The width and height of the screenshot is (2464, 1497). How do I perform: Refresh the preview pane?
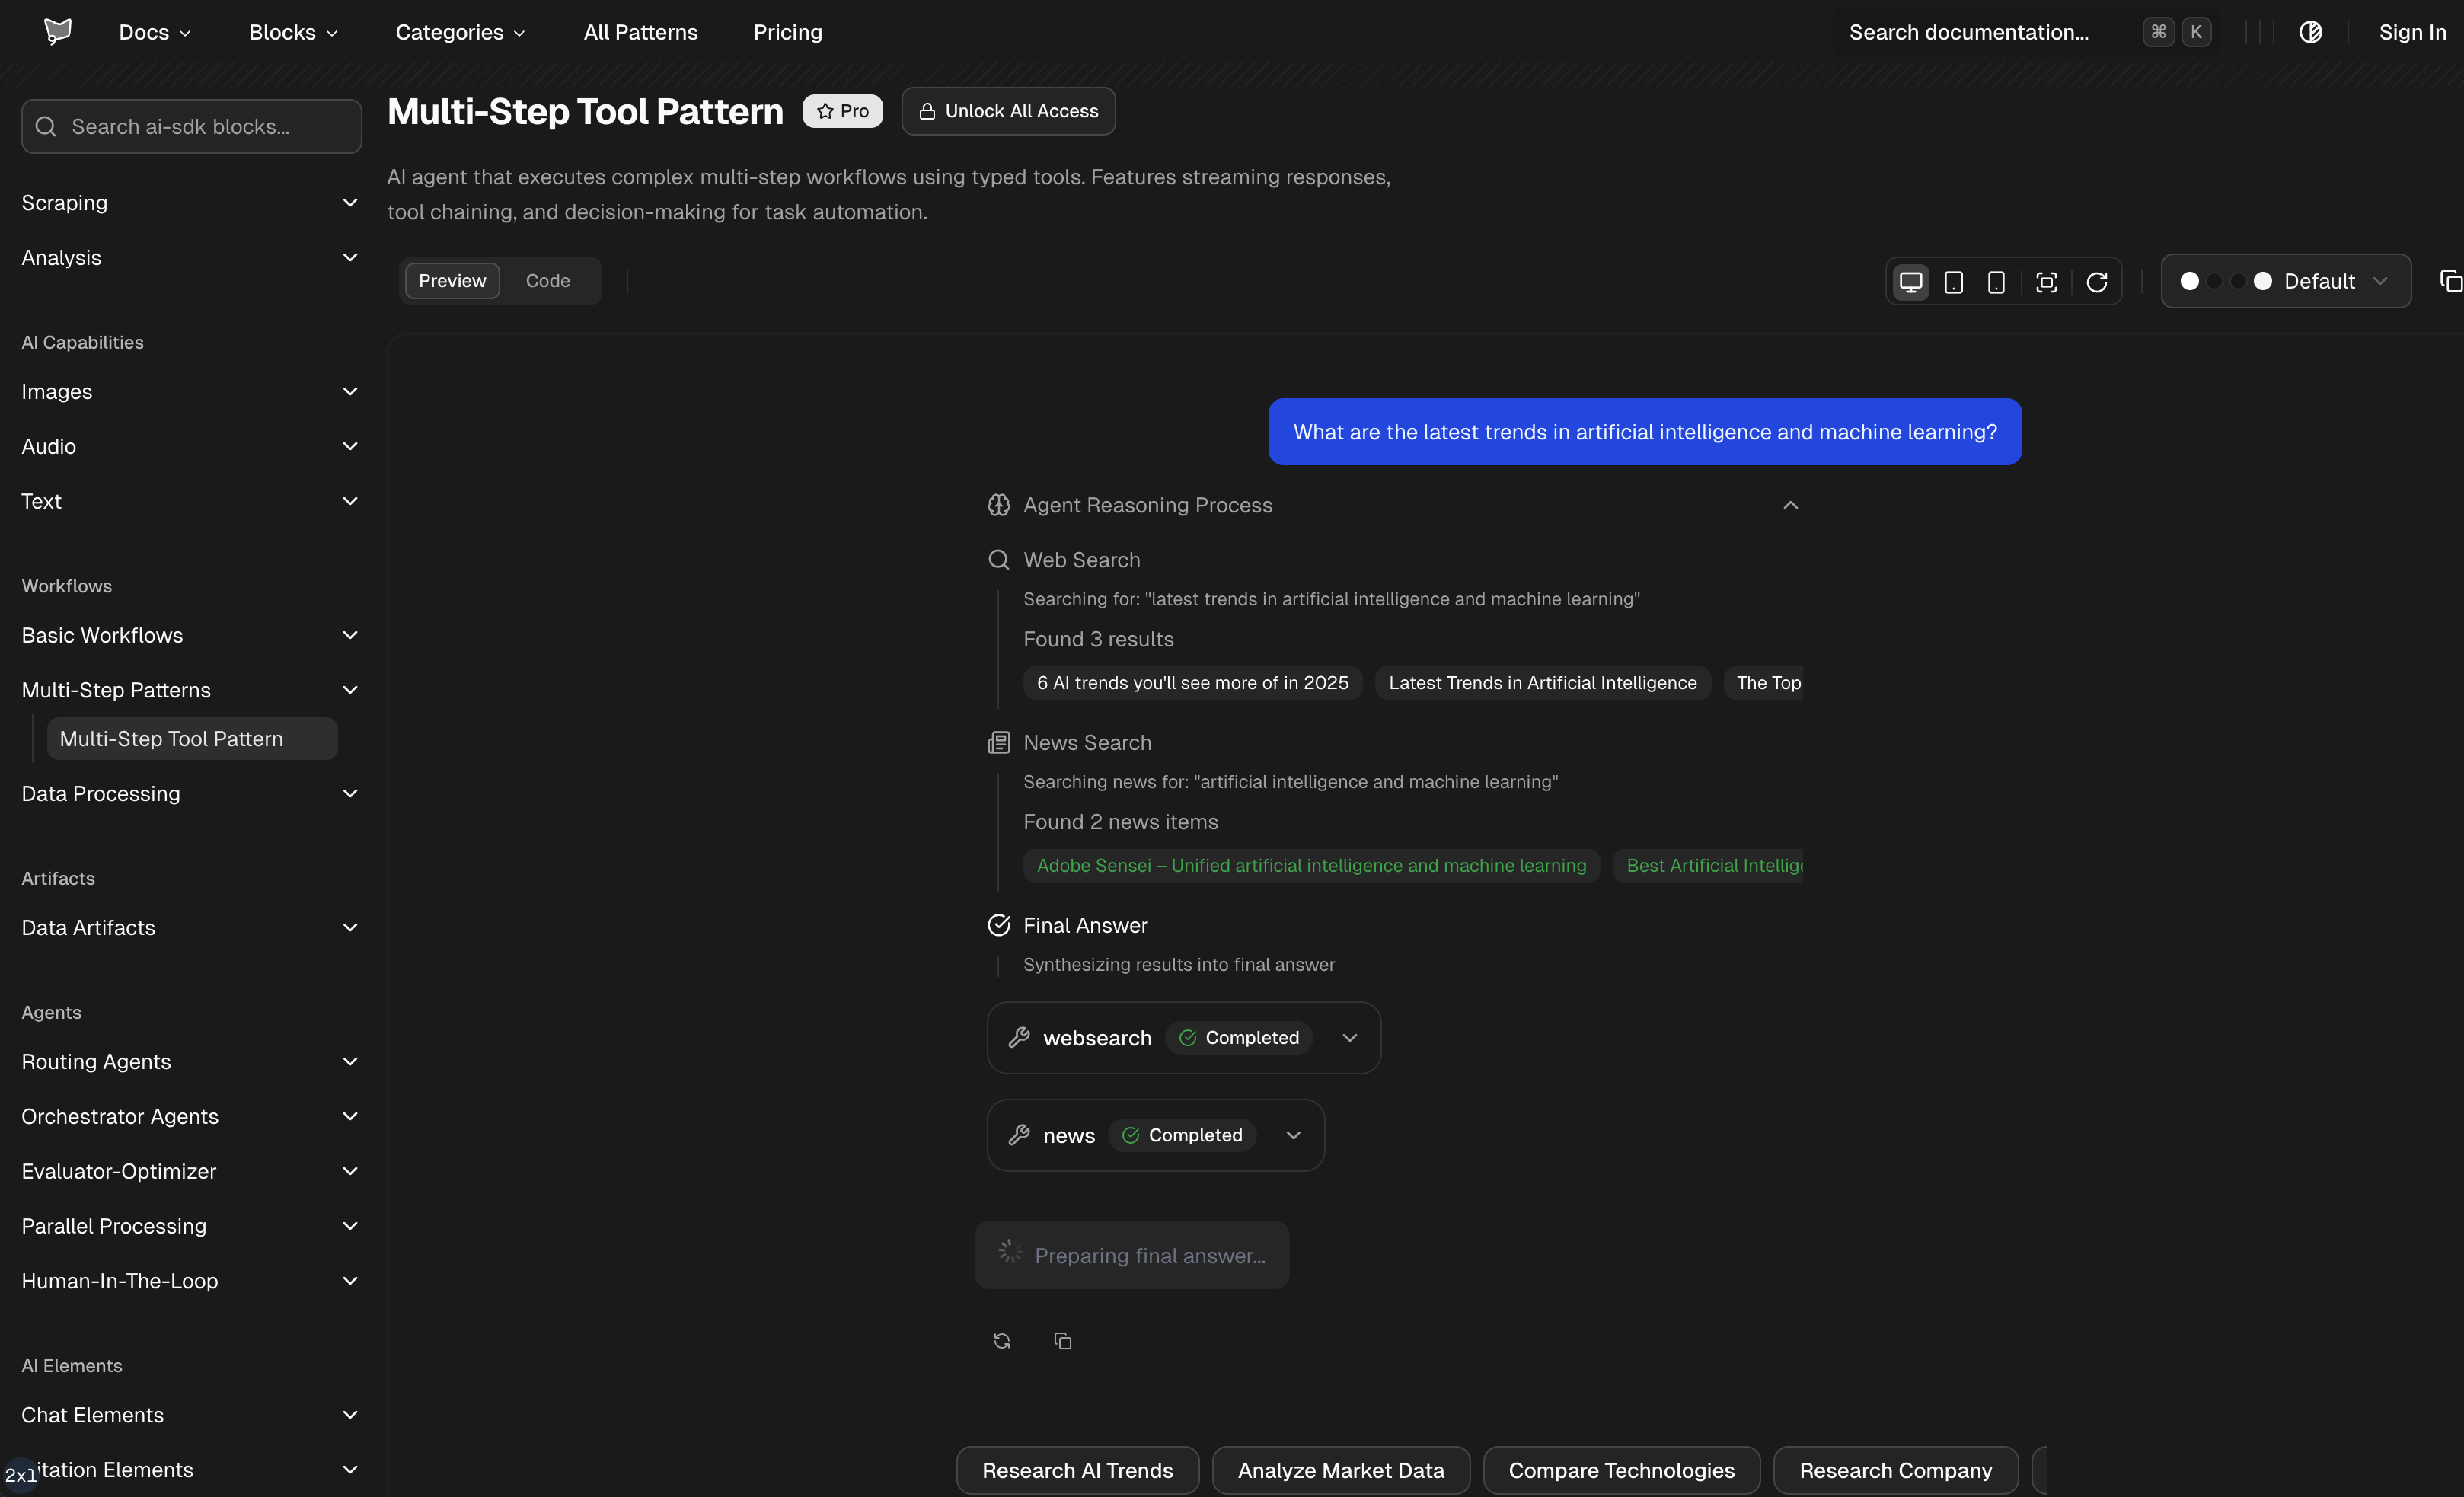click(x=2097, y=281)
